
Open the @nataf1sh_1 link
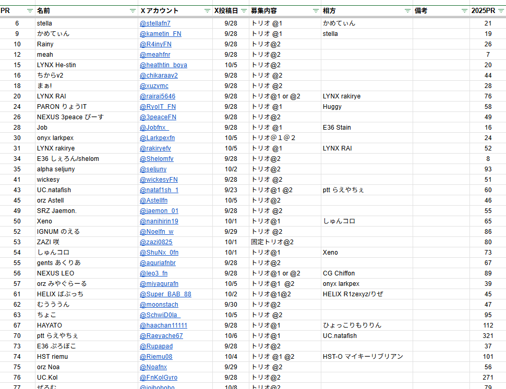click(159, 190)
